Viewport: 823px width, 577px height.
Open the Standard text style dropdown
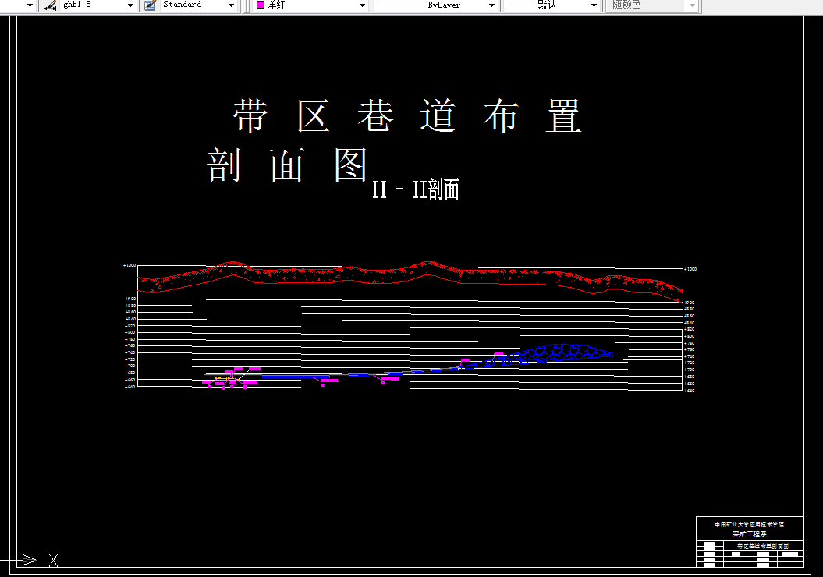(231, 5)
